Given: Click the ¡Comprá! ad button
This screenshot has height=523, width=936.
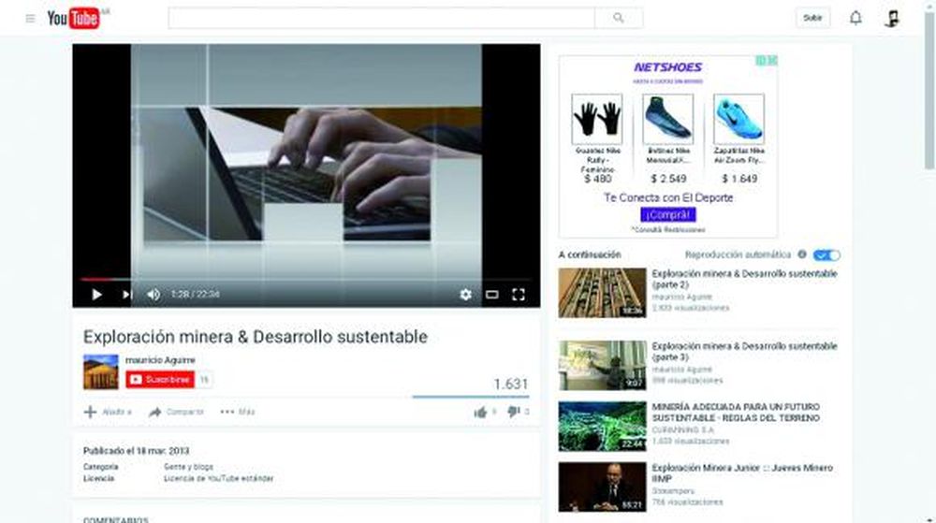Looking at the screenshot, I should click(x=668, y=214).
